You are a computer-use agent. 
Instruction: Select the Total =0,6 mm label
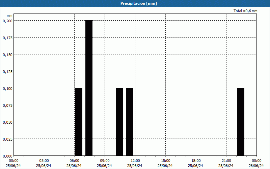coord(245,11)
